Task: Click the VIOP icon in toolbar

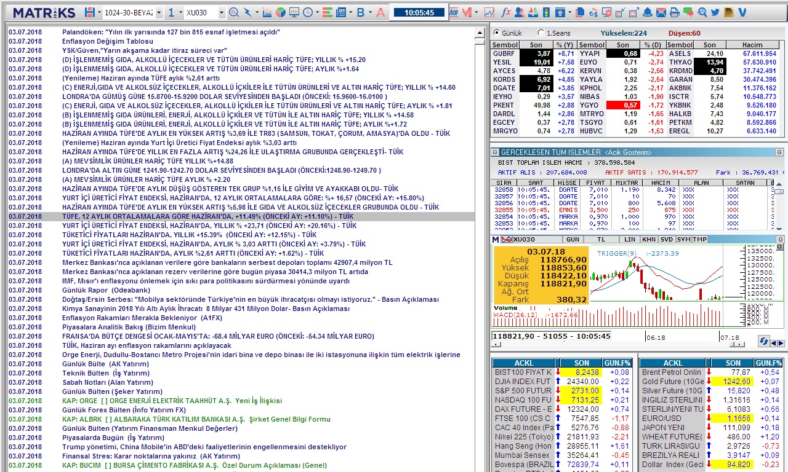Action: (453, 12)
